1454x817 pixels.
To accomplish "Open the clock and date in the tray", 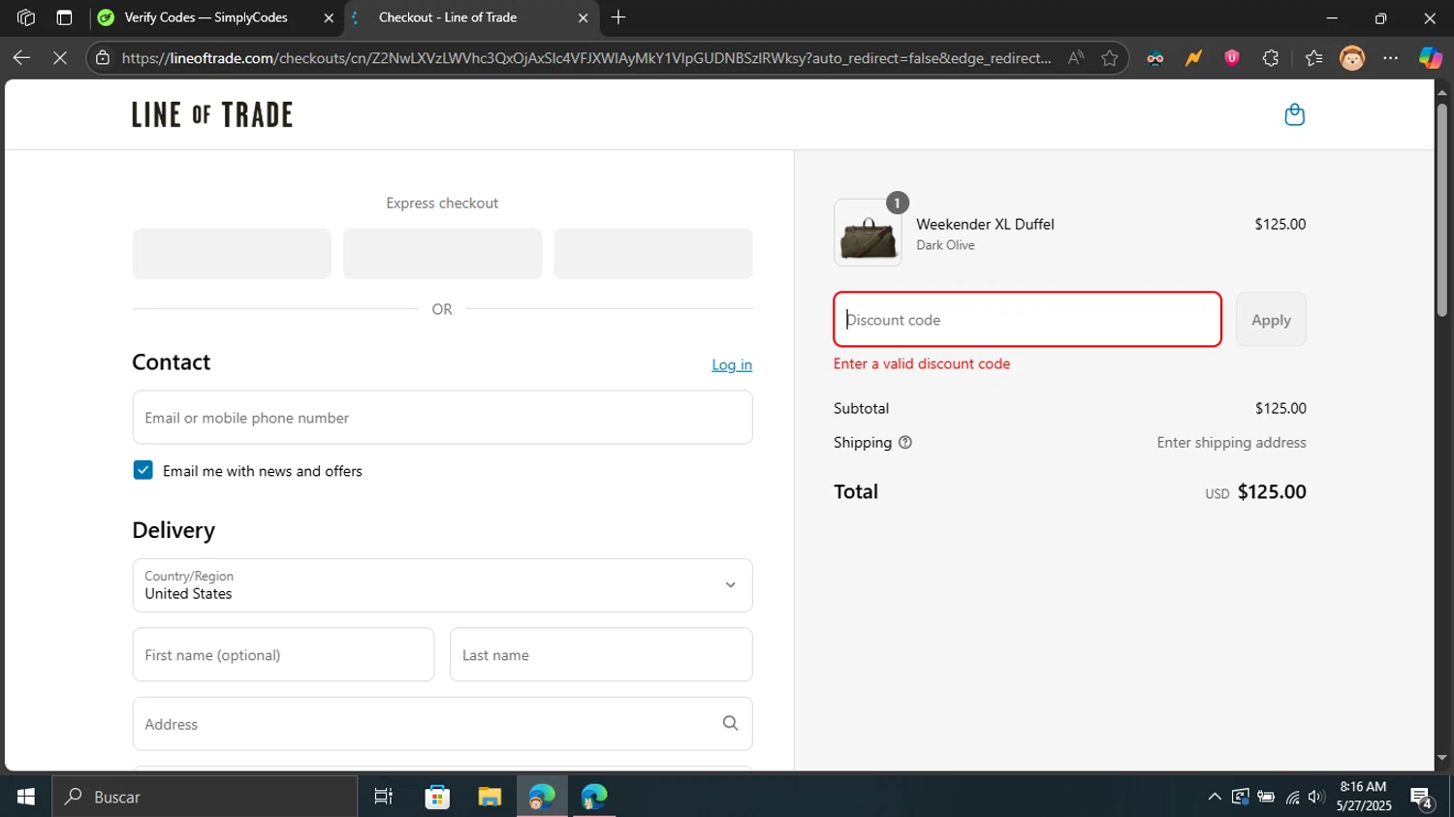I will tap(1363, 797).
